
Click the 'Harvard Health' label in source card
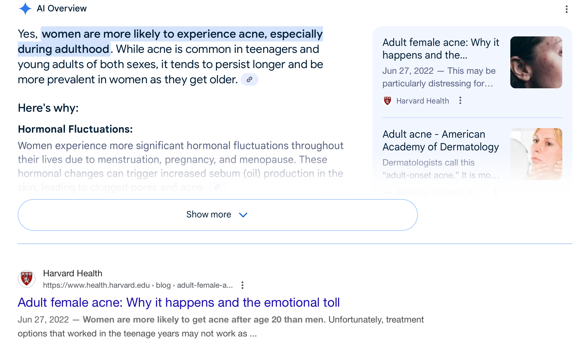(422, 101)
